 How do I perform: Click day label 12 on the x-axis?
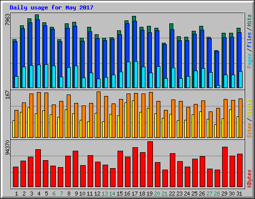coord(97,194)
